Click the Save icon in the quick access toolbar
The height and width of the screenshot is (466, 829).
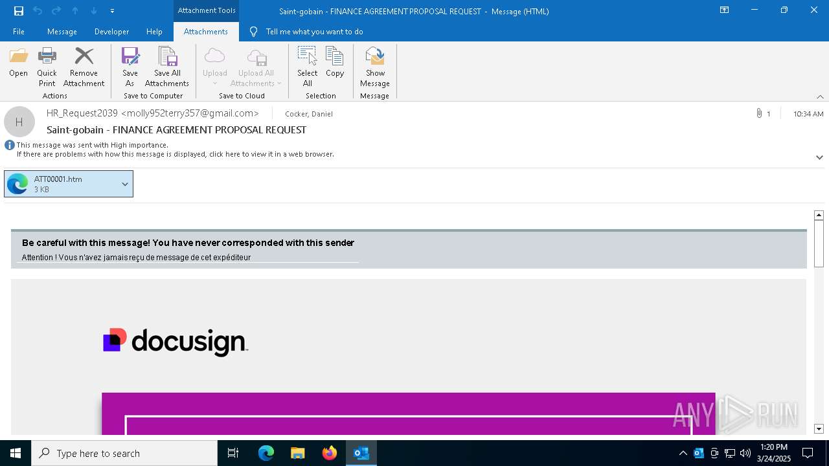[x=19, y=10]
